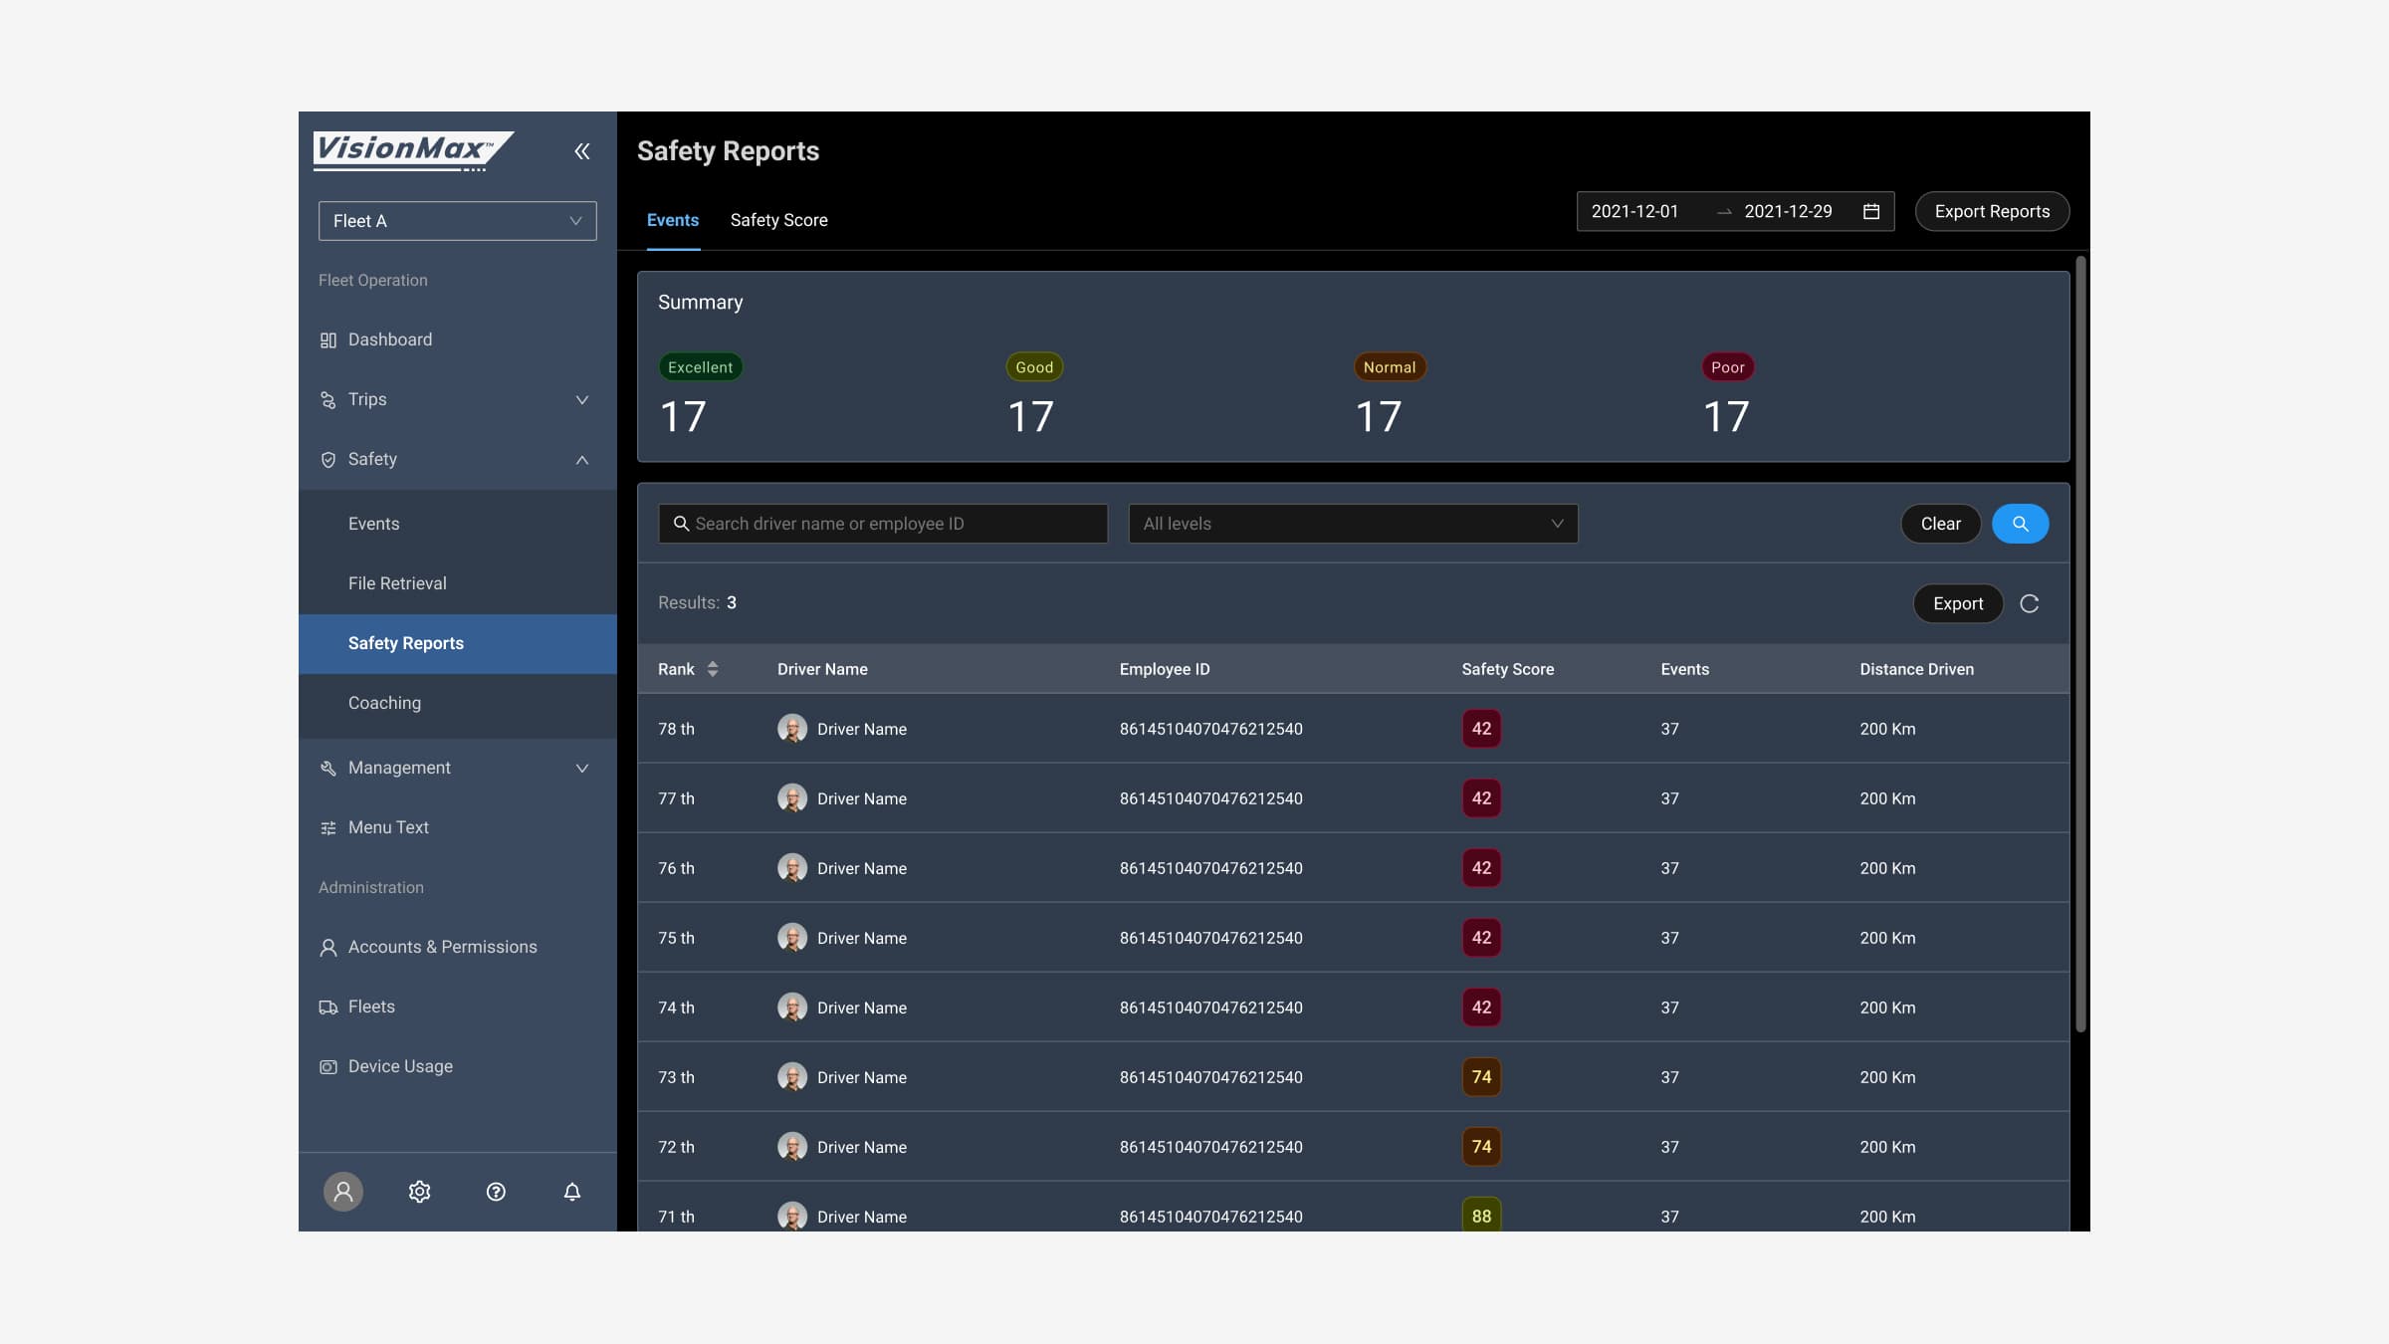2389x1344 pixels.
Task: Open the Fleet A selector
Action: point(457,220)
